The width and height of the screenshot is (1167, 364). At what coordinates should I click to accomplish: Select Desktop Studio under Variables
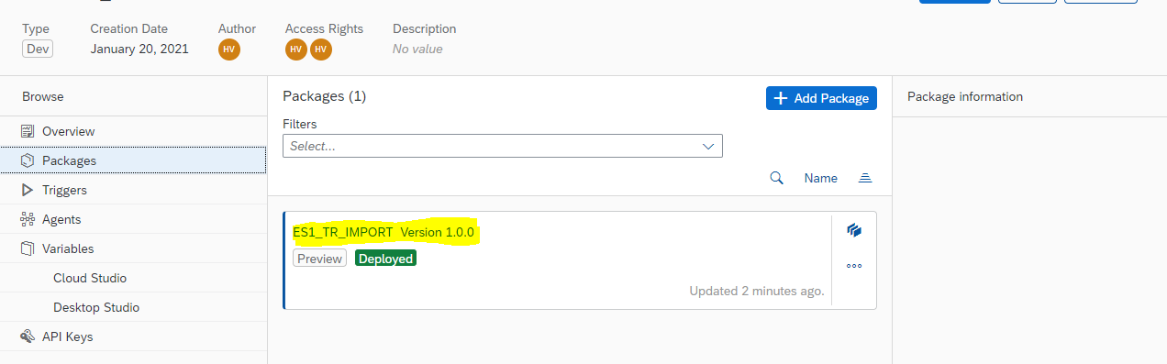(96, 307)
